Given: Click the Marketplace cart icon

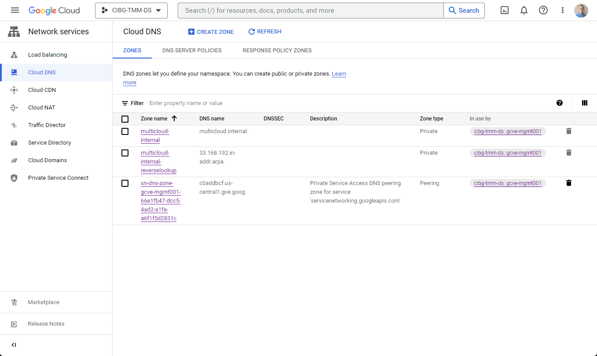Looking at the screenshot, I should 14,302.
